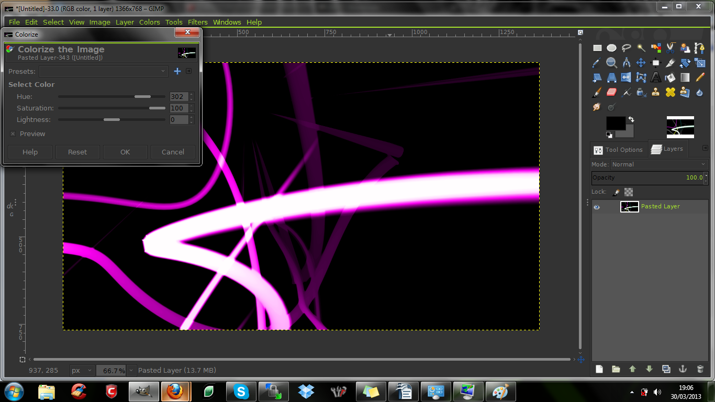715x402 pixels.
Task: Click the Zoom magnifier tool
Action: [611, 63]
